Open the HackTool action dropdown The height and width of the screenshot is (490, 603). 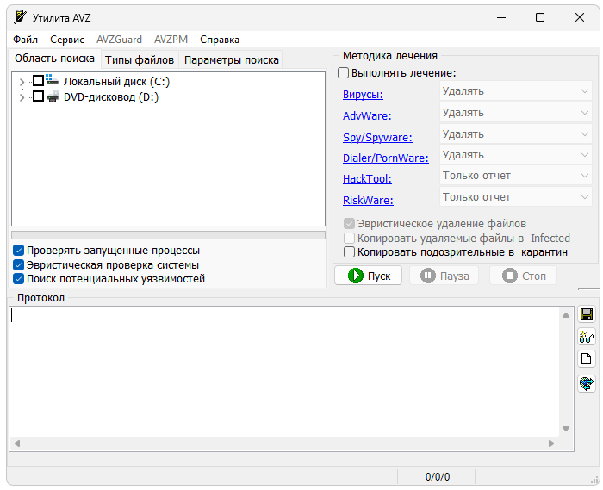(515, 176)
